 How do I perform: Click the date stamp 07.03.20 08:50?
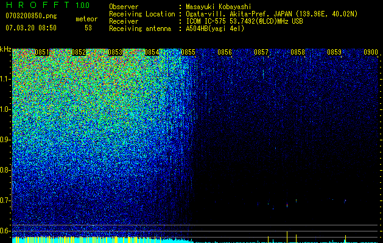coord(31,28)
